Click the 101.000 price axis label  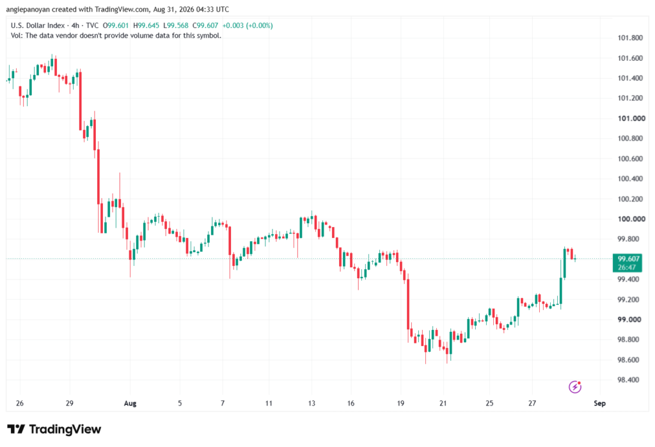tap(631, 118)
